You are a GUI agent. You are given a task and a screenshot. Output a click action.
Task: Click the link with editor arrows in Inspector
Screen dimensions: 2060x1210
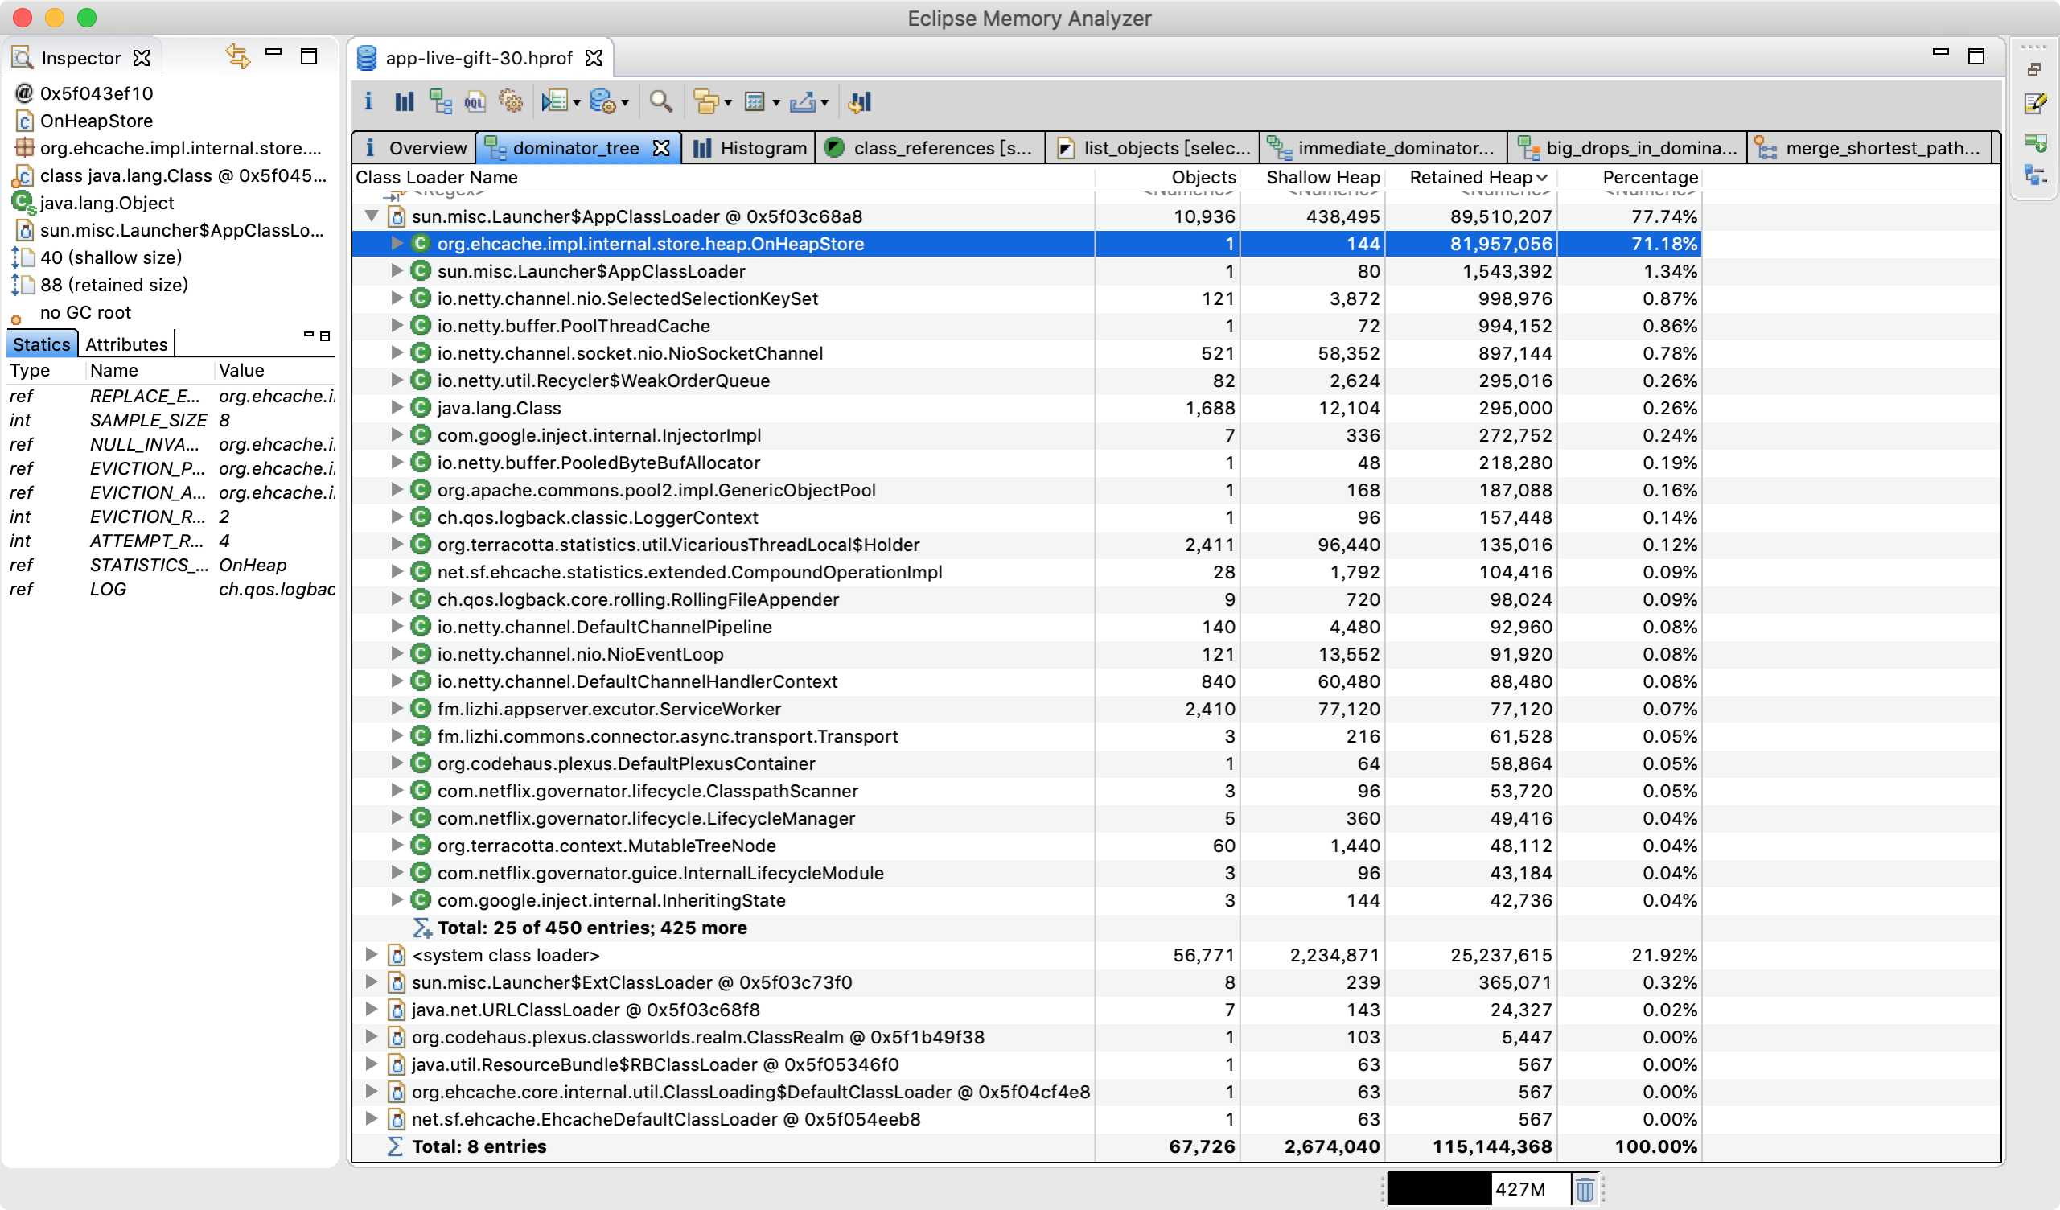[x=238, y=57]
